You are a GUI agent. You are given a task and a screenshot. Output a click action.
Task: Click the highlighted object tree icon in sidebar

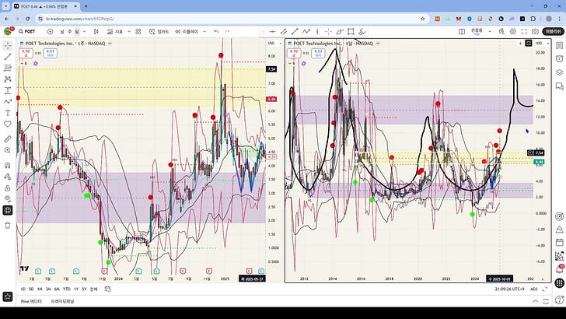tap(8, 210)
